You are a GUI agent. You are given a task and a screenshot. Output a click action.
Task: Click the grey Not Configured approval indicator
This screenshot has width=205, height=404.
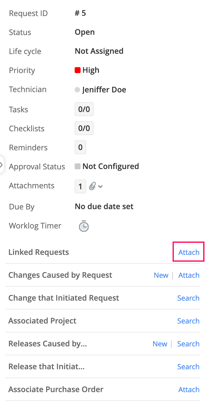click(78, 166)
